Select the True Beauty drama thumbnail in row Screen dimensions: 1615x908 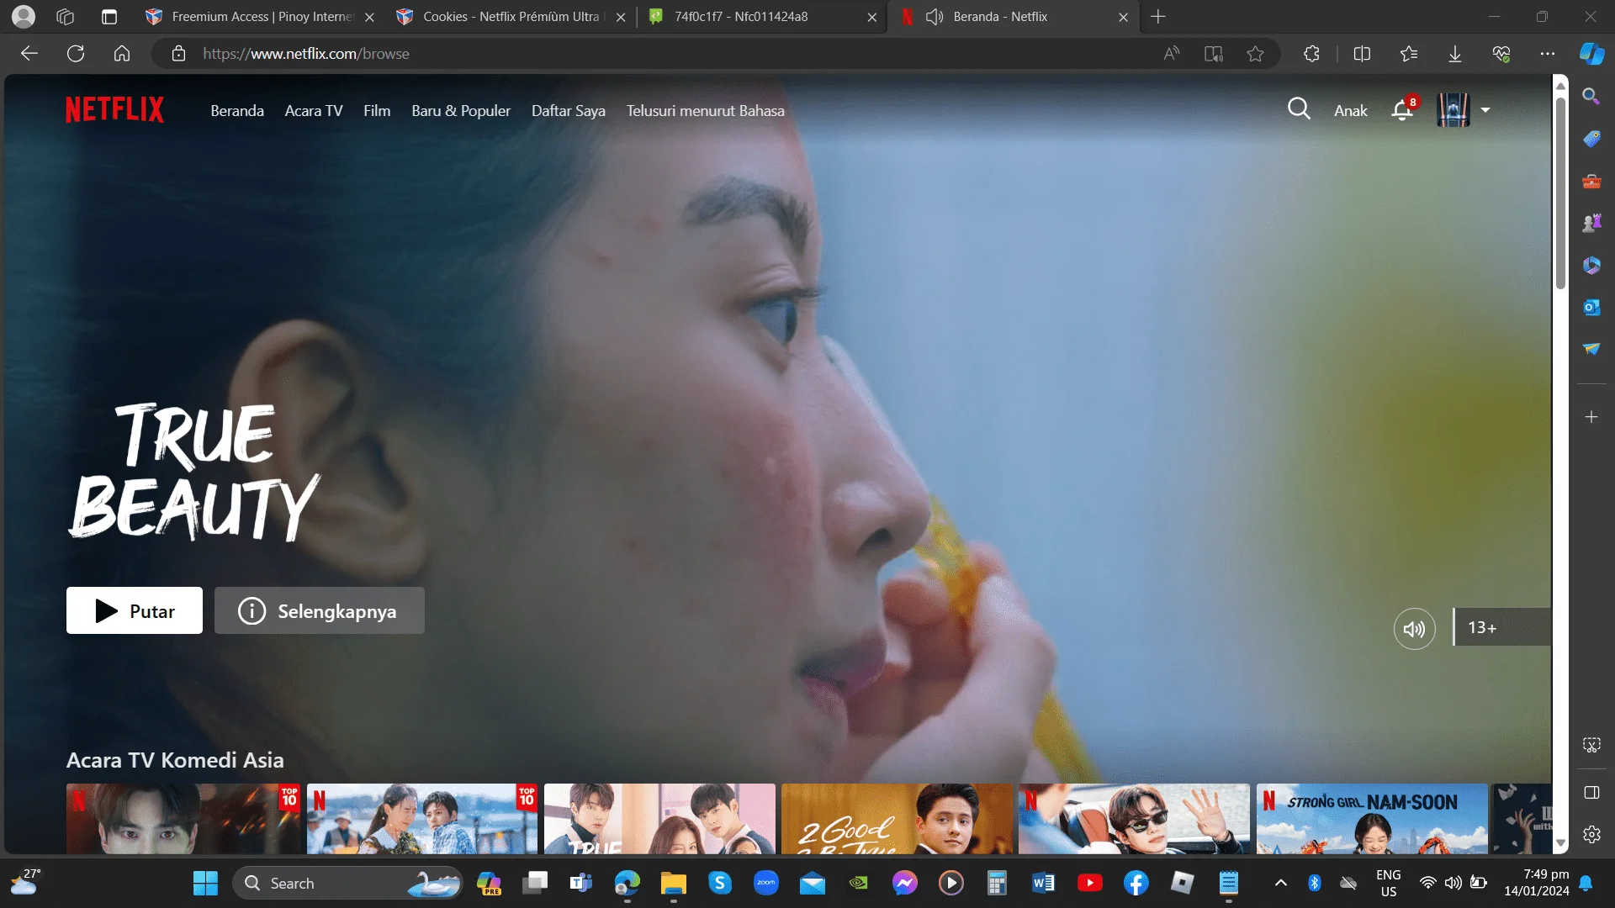click(x=659, y=819)
